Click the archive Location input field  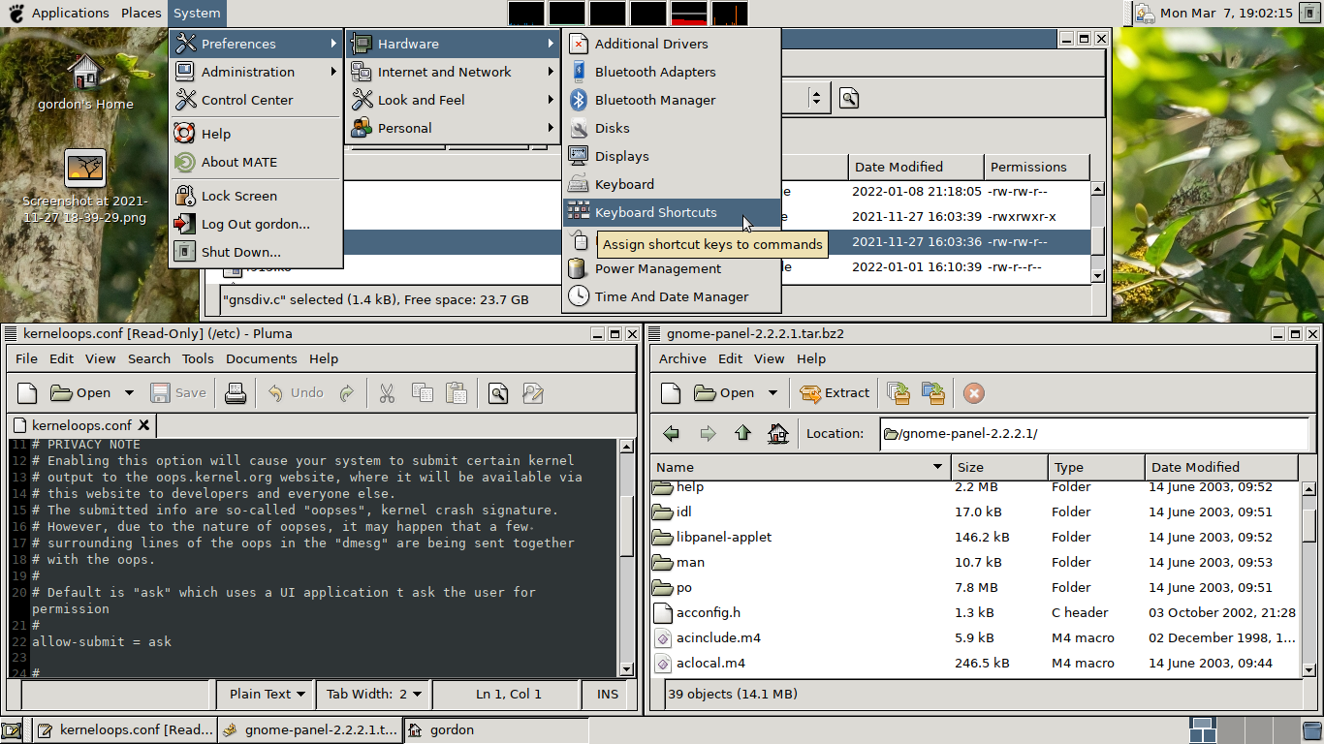point(1094,433)
